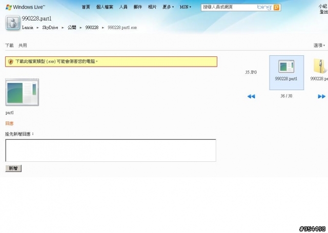Click the SkyDrive breadcrumb link

coord(50,28)
